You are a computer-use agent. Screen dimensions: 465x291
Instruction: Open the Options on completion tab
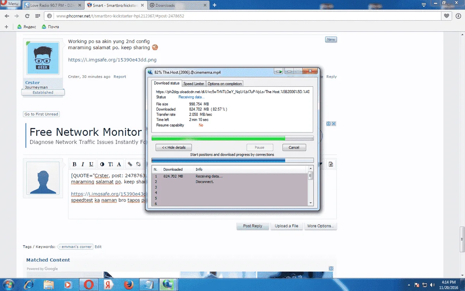(x=224, y=83)
